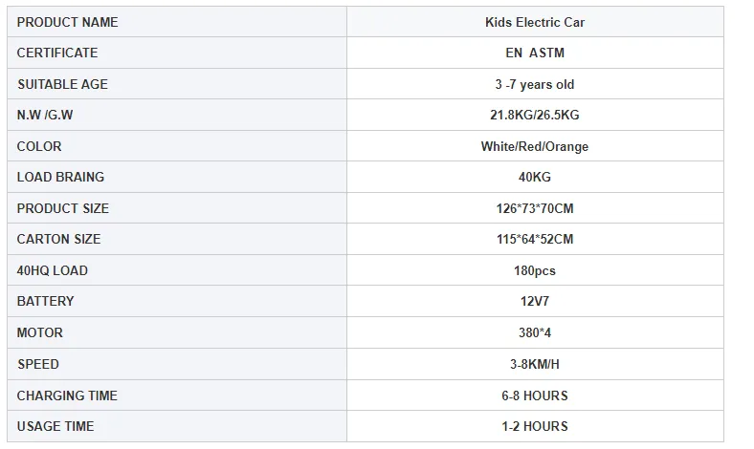The height and width of the screenshot is (449, 754).
Task: Select the 21.8KG/26.5KG weight value
Action: (534, 115)
